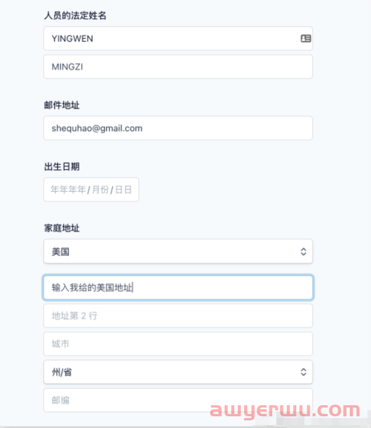This screenshot has height=428, width=371.
Task: Click the up-down arrows on the 州/省 selector
Action: pyautogui.click(x=303, y=372)
